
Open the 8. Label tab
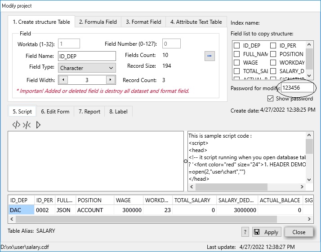click(118, 112)
